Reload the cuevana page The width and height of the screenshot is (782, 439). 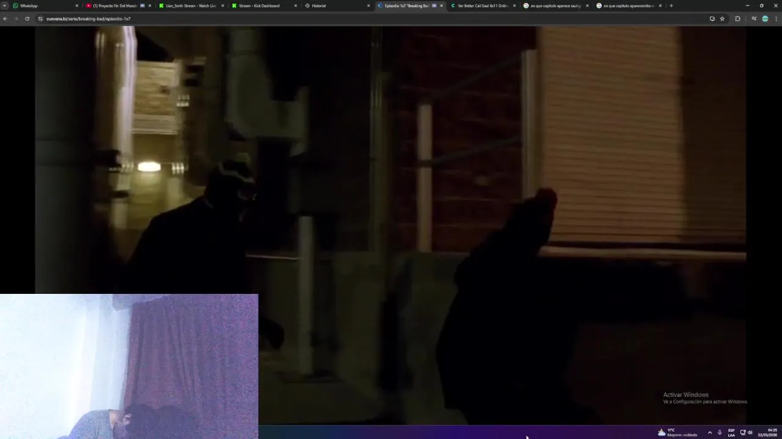click(x=27, y=19)
